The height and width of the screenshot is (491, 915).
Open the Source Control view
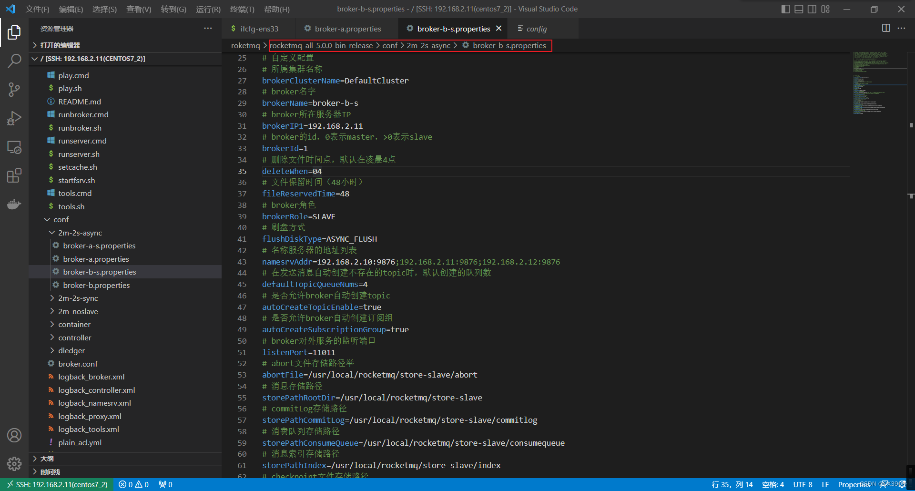14,89
